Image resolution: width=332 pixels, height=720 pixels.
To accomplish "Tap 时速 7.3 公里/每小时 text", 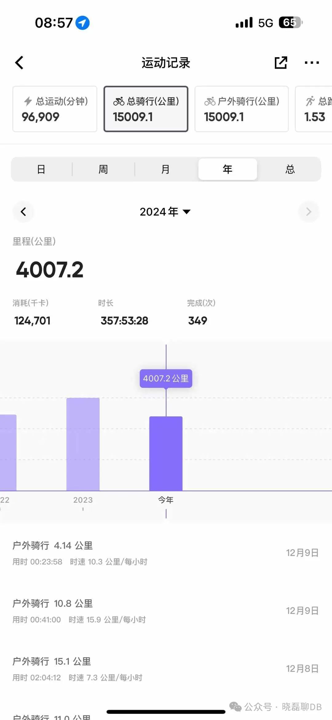I will (105, 678).
